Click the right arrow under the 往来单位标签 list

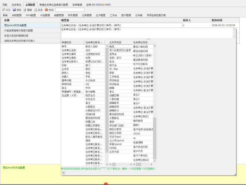(151, 164)
